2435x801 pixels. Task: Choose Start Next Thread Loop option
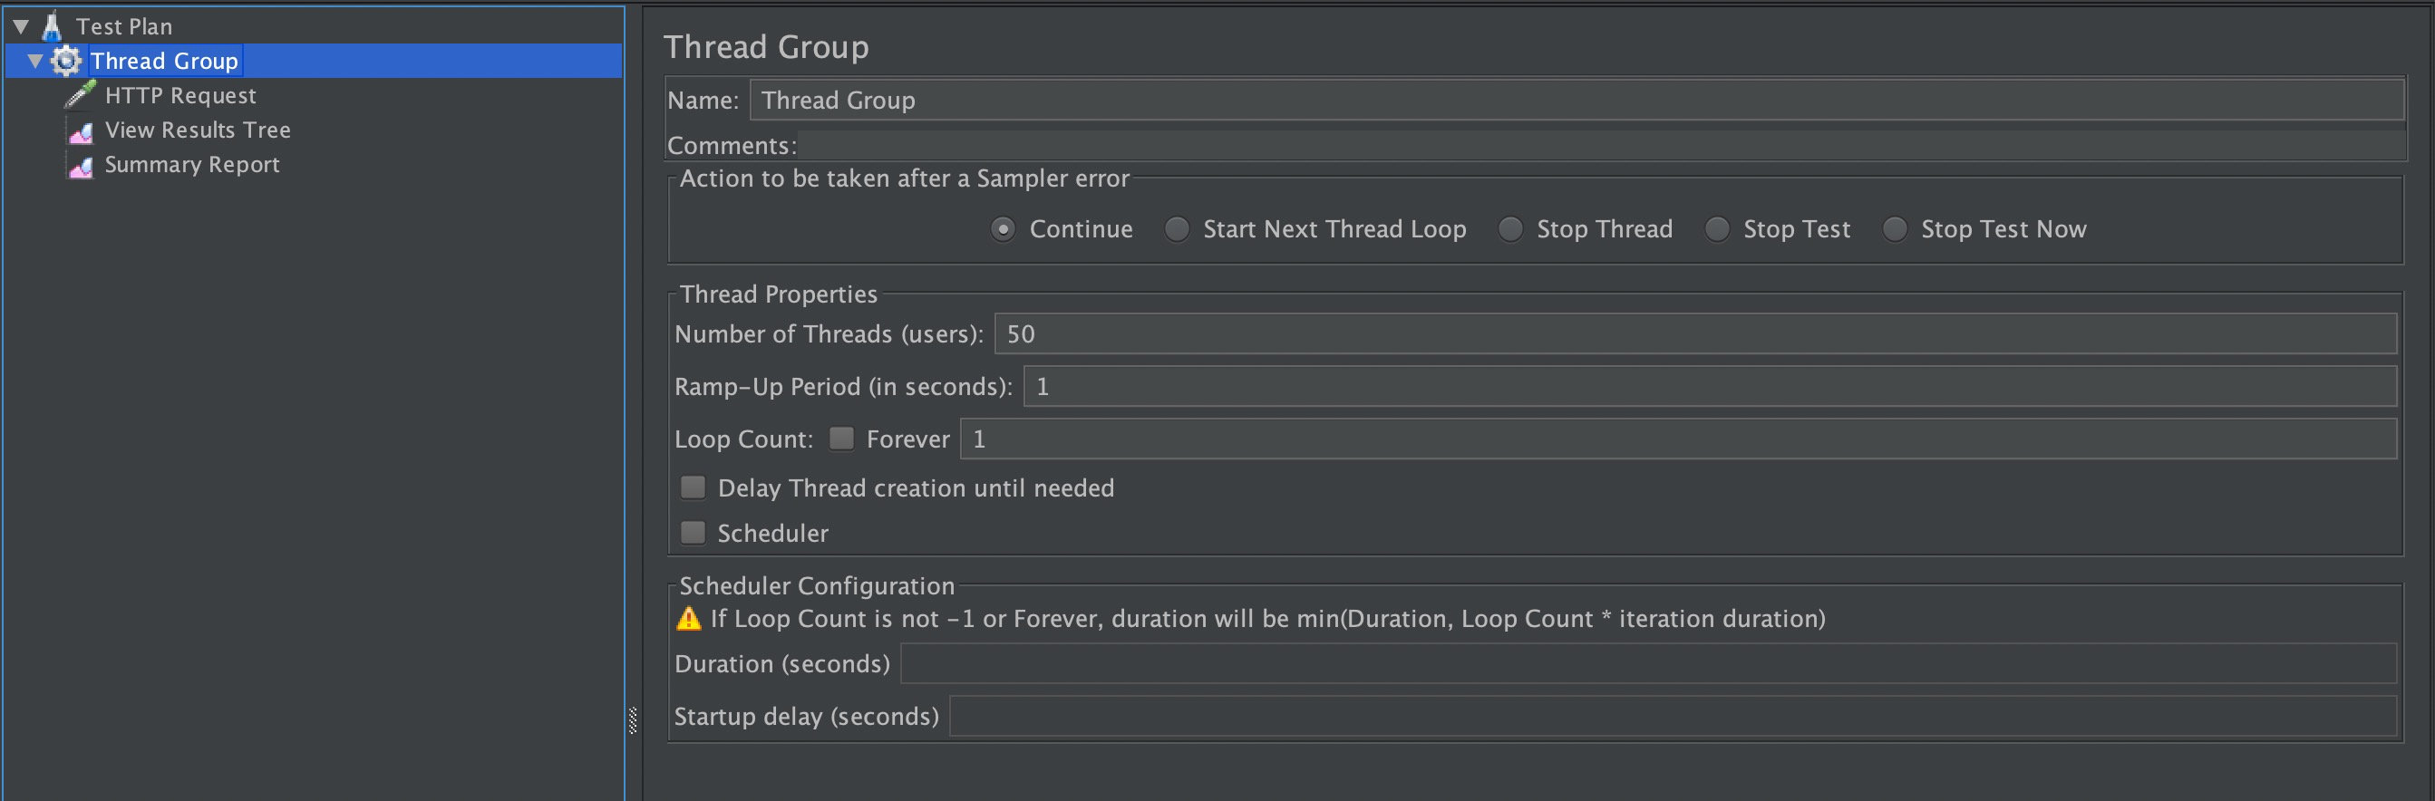pos(1177,229)
